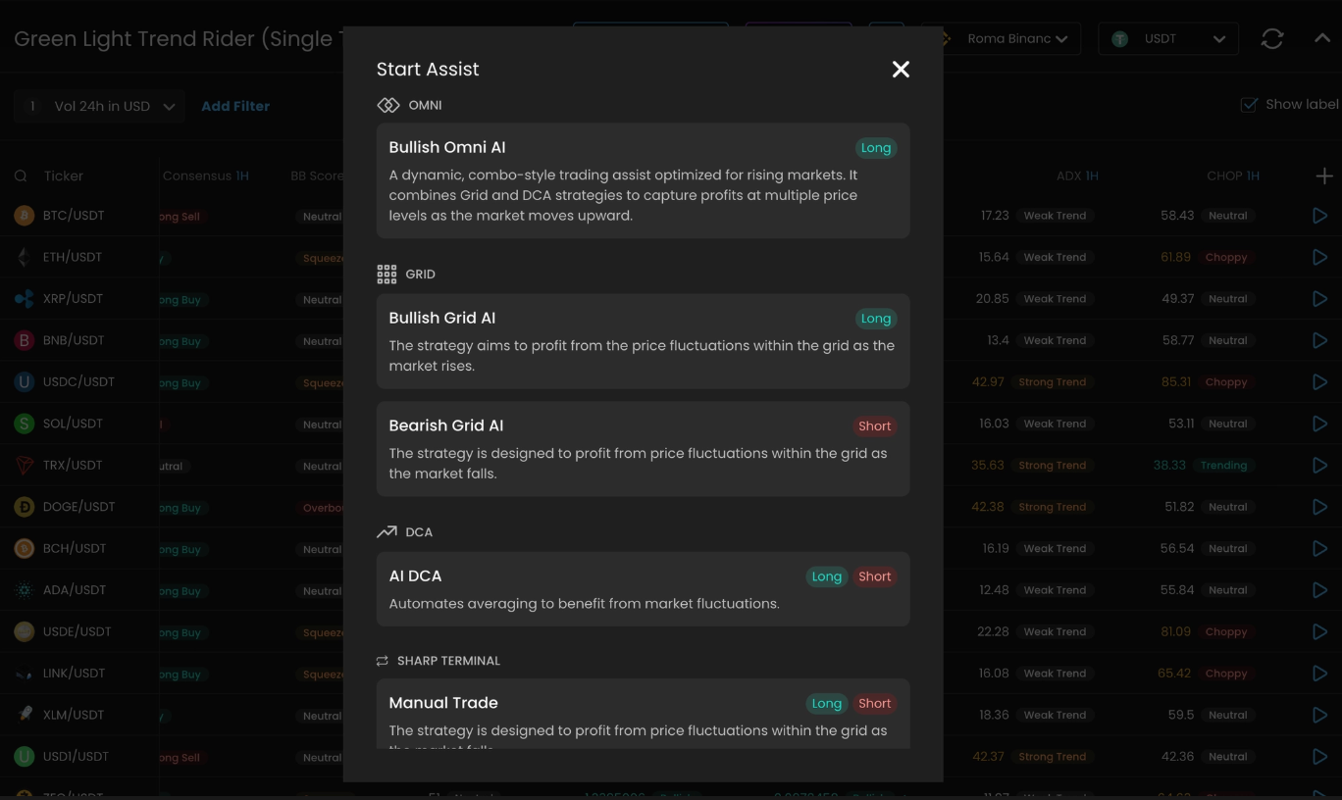Image resolution: width=1342 pixels, height=800 pixels.
Task: Click the plus icon to add column
Action: [1323, 176]
